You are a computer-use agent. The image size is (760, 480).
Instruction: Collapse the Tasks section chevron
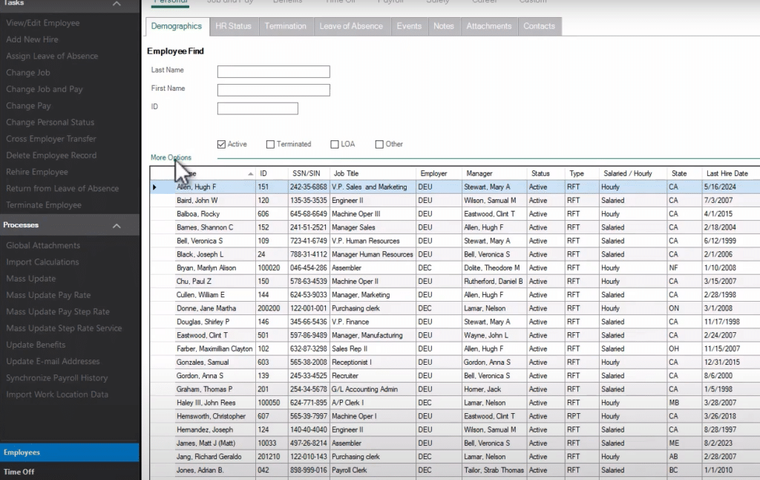click(x=117, y=4)
